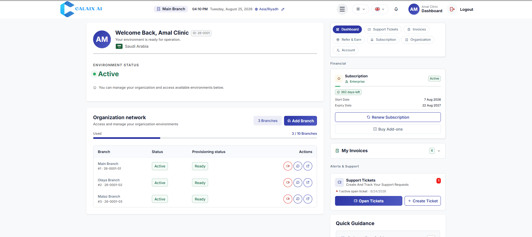Screen dimensions: 532x237
Task: Open the Main Branch selector
Action: click(171, 9)
